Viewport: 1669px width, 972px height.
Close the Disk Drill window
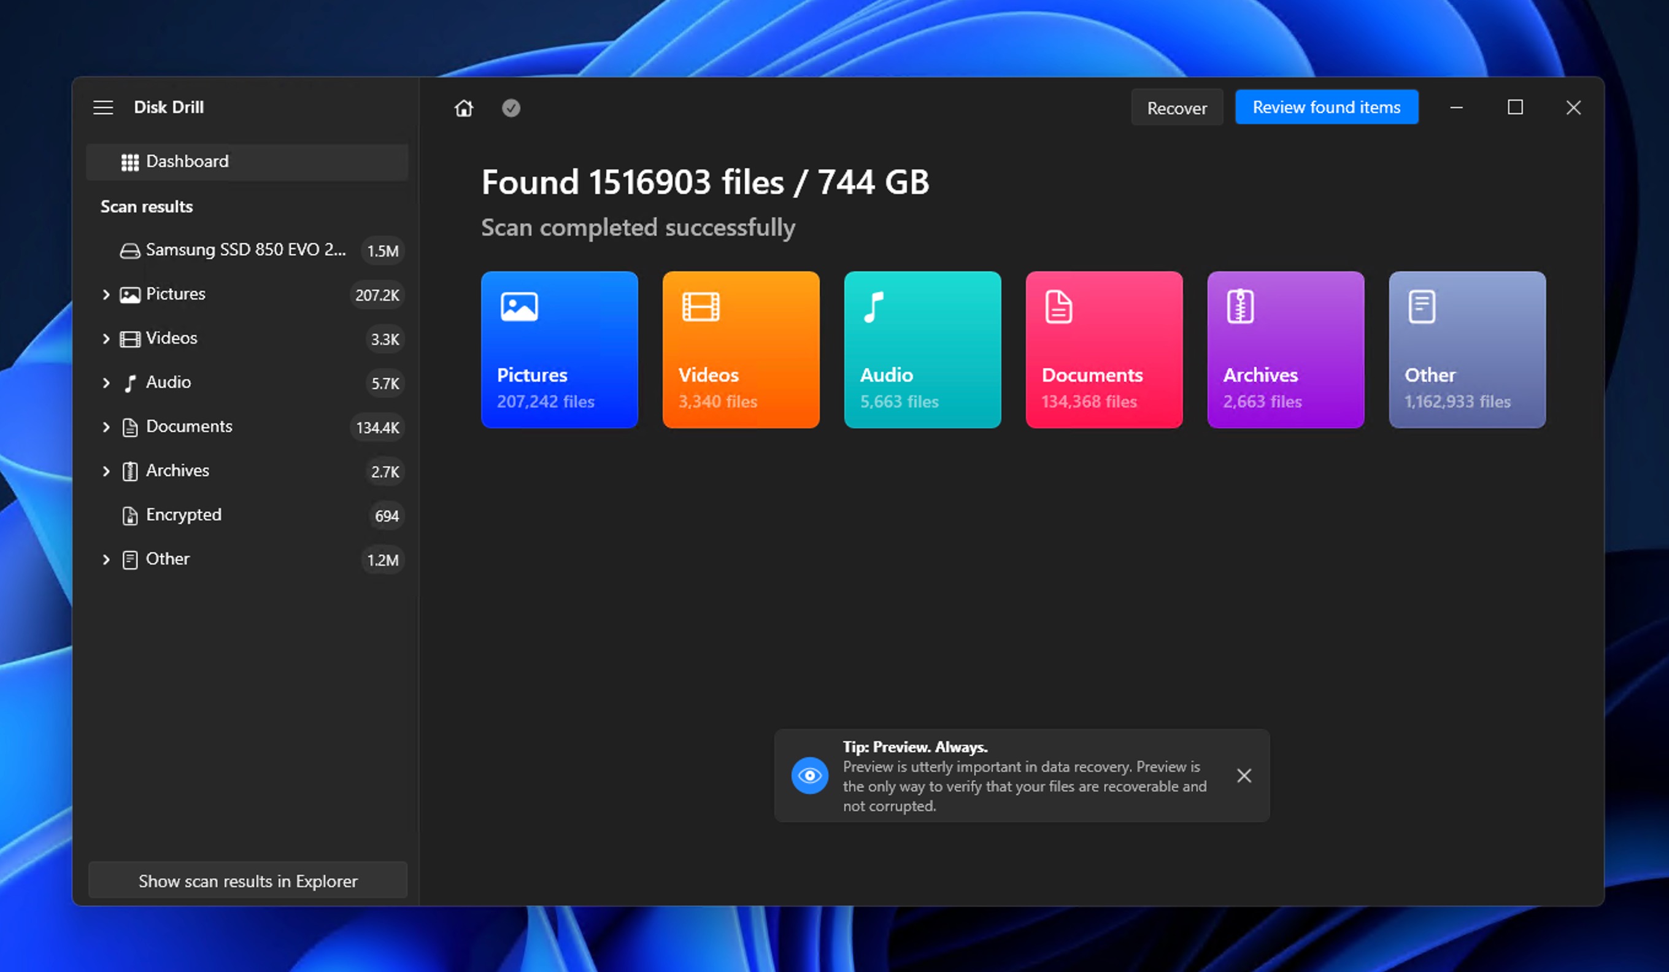(1573, 107)
